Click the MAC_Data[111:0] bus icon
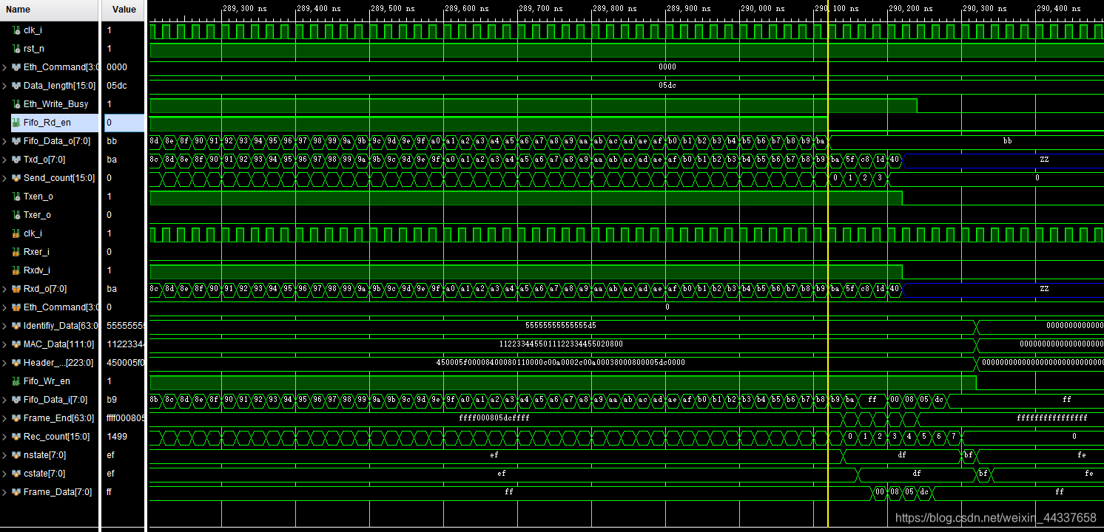The height and width of the screenshot is (532, 1104). [x=16, y=344]
